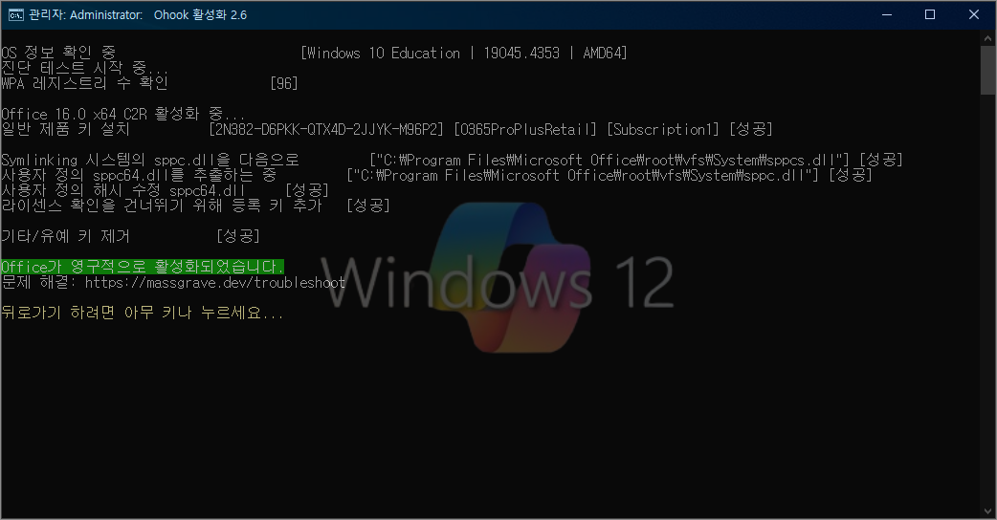Screen dimensions: 997x520
Task: Close the Ohook activation console window
Action: point(973,14)
